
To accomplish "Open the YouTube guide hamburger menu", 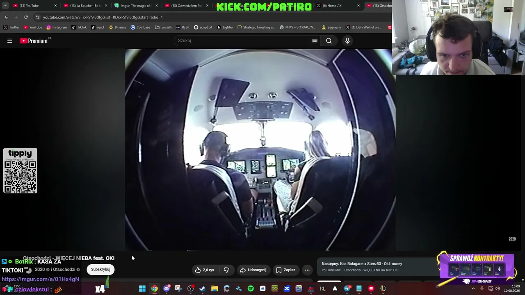I will point(10,41).
